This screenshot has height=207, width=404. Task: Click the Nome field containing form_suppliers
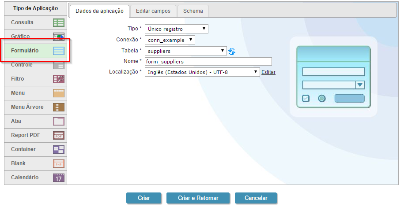point(208,62)
